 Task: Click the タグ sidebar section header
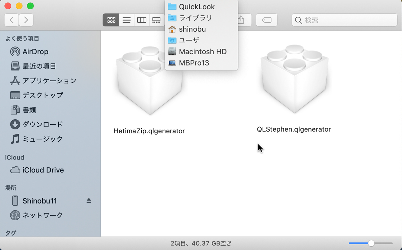pos(11,233)
